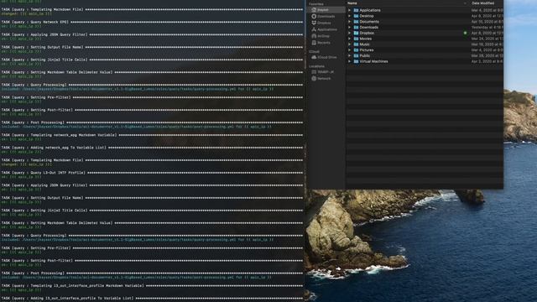Screen dimensions: 537x302
Task: Expand the Documents folder disclosure triangle
Action: [350, 22]
